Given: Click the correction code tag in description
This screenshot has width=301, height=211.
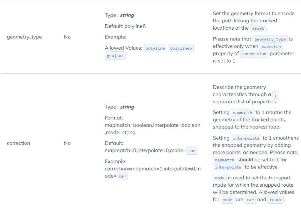Looking at the screenshot, I should coord(254,54).
